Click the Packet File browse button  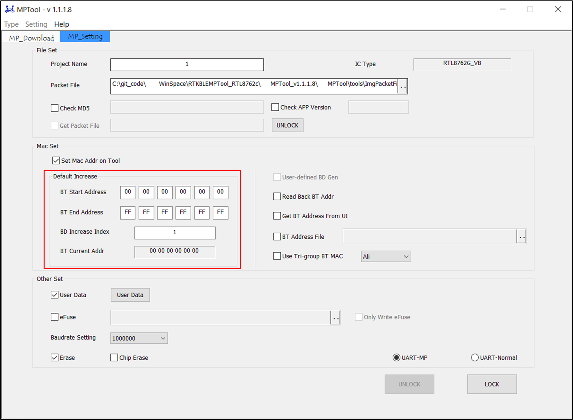click(x=402, y=86)
